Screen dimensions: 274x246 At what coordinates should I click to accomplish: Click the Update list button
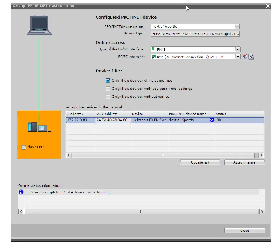pyautogui.click(x=200, y=162)
